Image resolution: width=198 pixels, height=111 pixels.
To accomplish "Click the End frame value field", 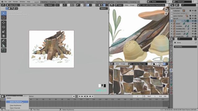I will pyautogui.click(x=163, y=96).
